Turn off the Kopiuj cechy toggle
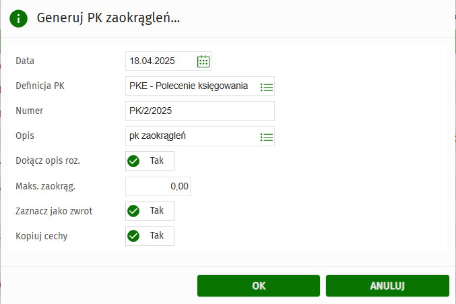 [150, 236]
